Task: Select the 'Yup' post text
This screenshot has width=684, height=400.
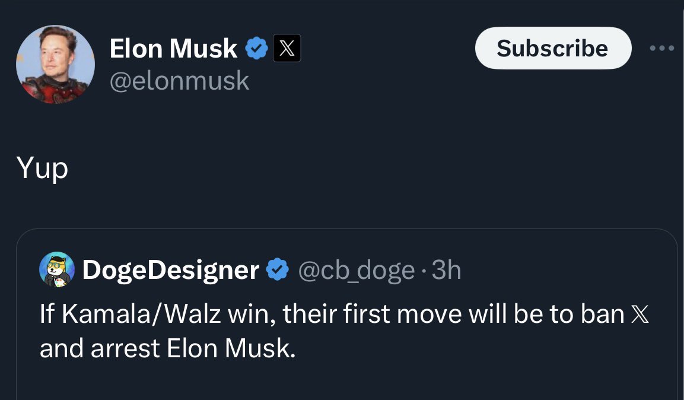Action: point(42,168)
